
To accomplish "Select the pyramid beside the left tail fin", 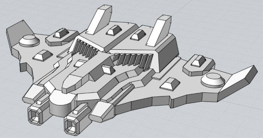I will (x=114, y=30).
